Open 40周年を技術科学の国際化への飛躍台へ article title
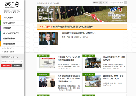136x96 pixels. click(x=79, y=33)
